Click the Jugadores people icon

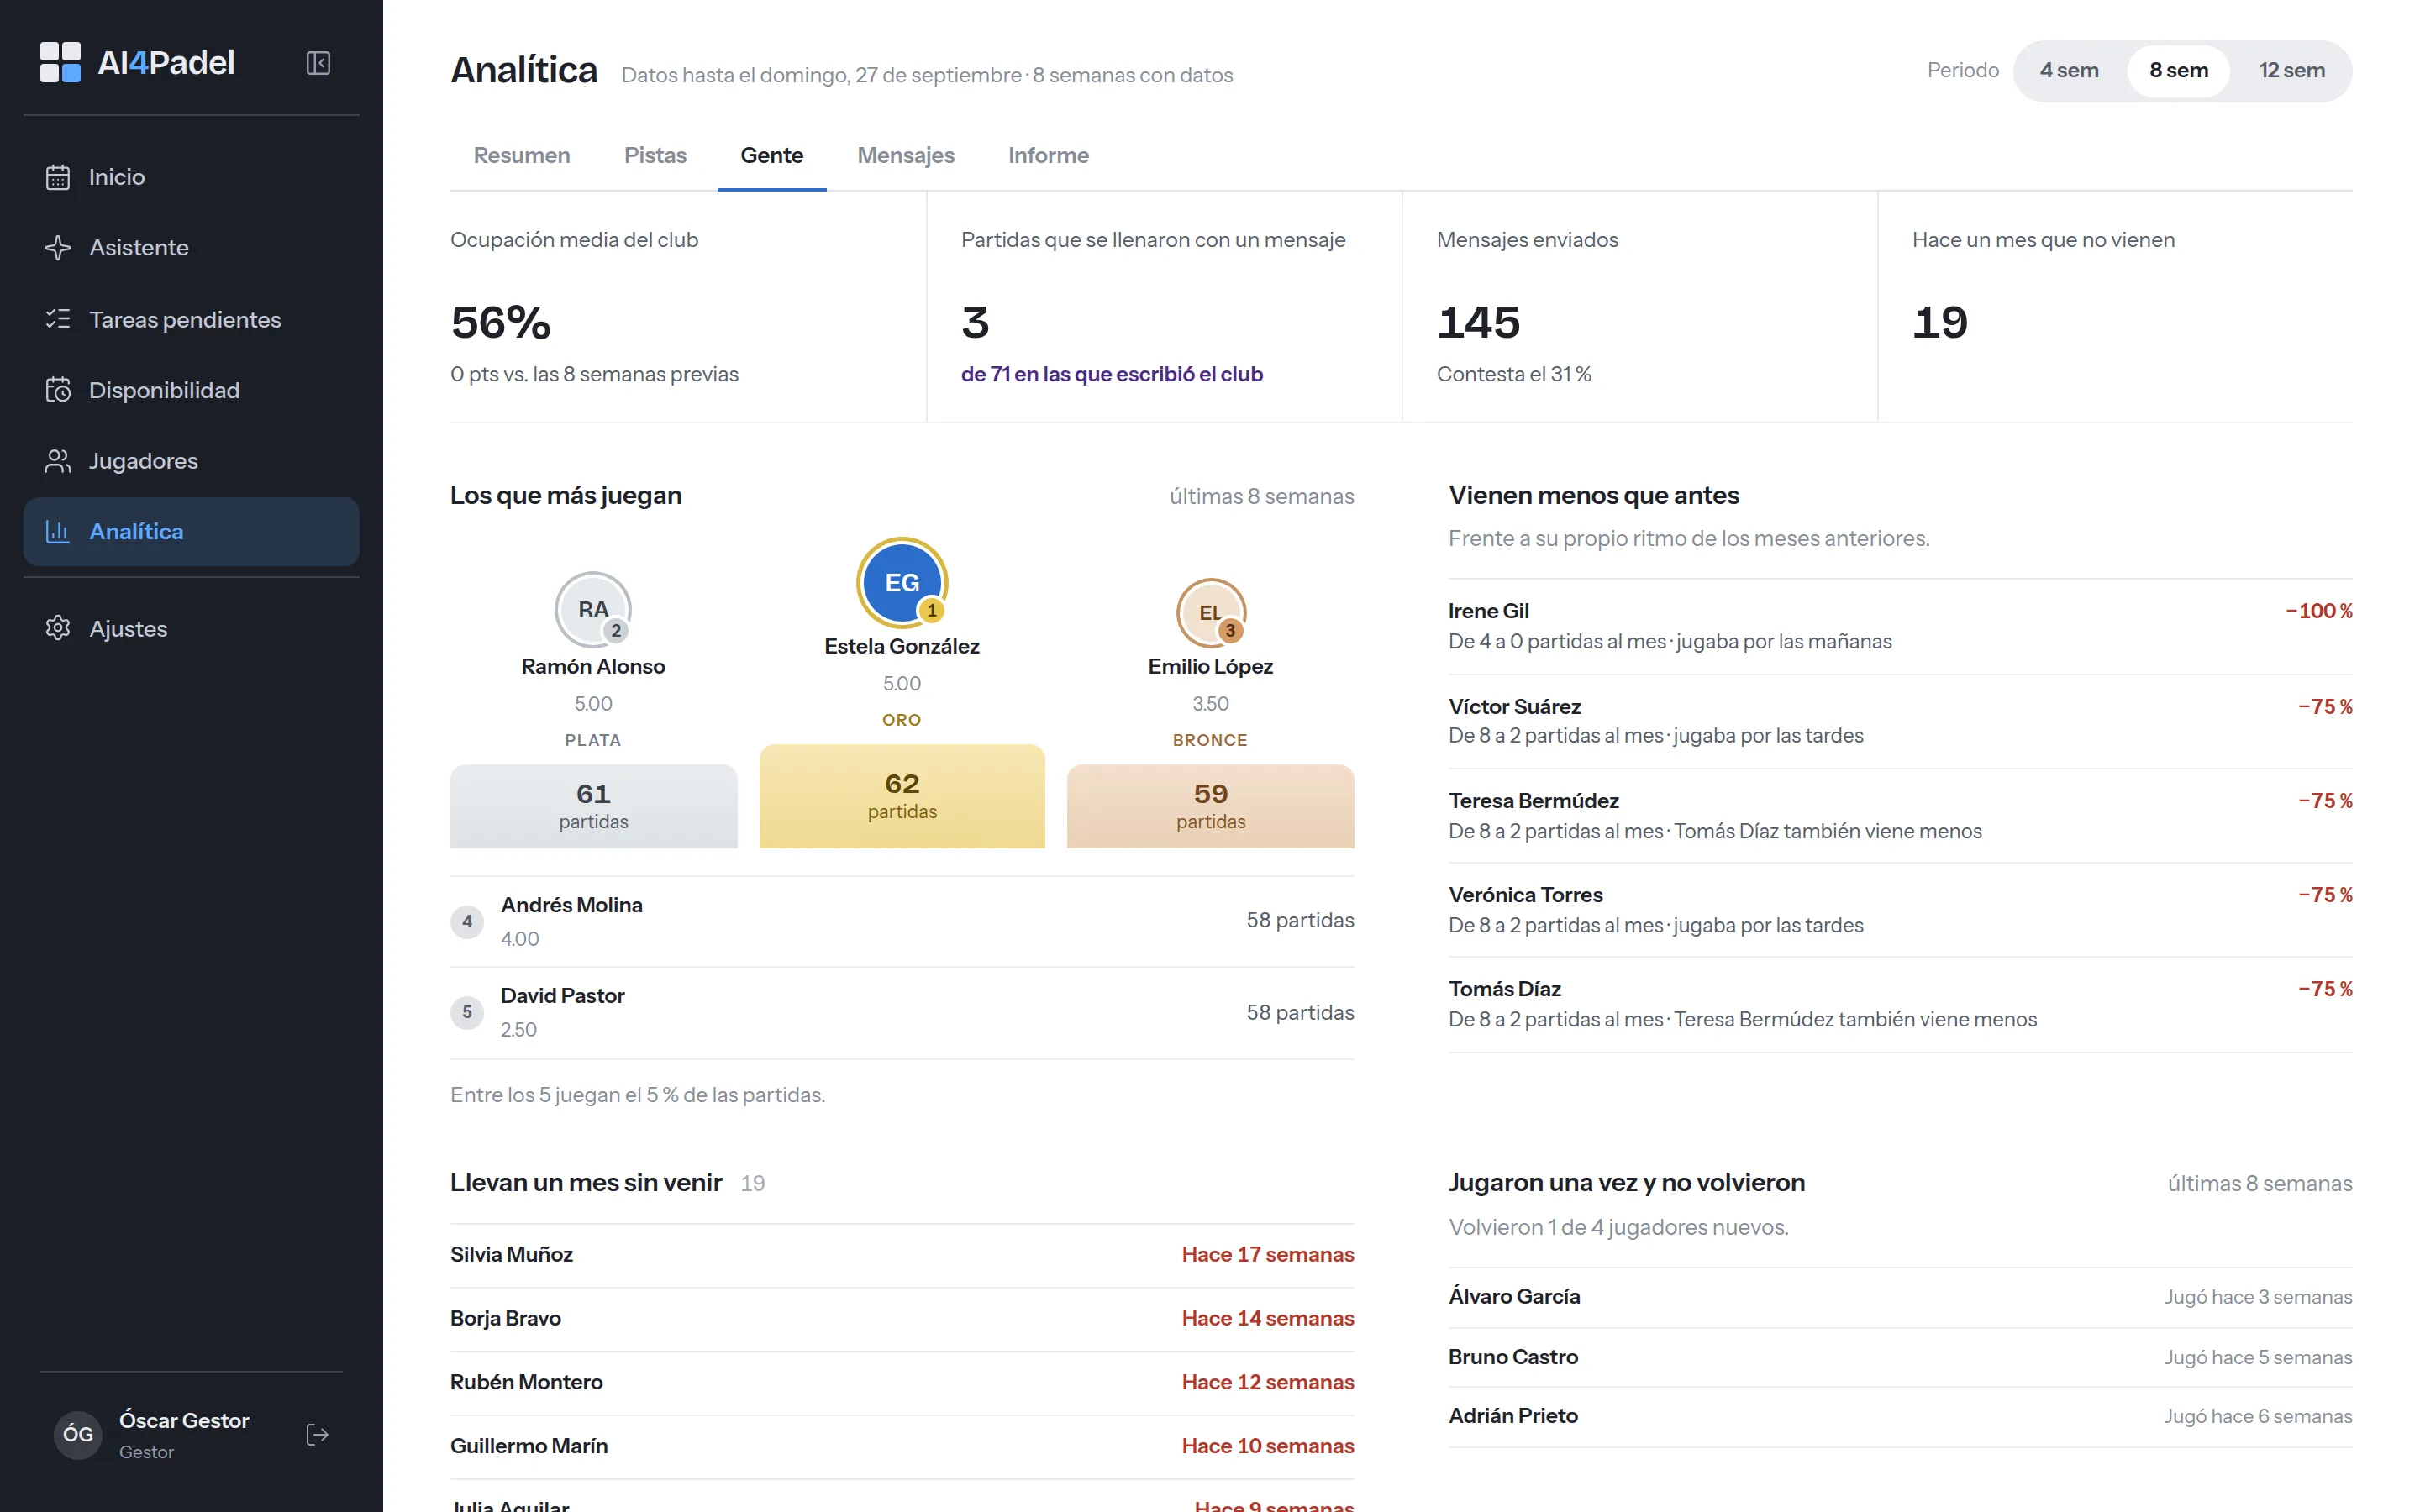(58, 461)
